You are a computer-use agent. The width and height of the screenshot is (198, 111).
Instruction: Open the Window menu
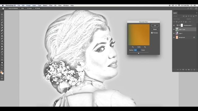[x=66, y=6]
